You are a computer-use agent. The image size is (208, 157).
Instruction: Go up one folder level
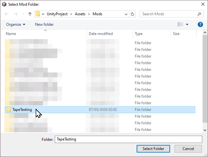(x=30, y=14)
